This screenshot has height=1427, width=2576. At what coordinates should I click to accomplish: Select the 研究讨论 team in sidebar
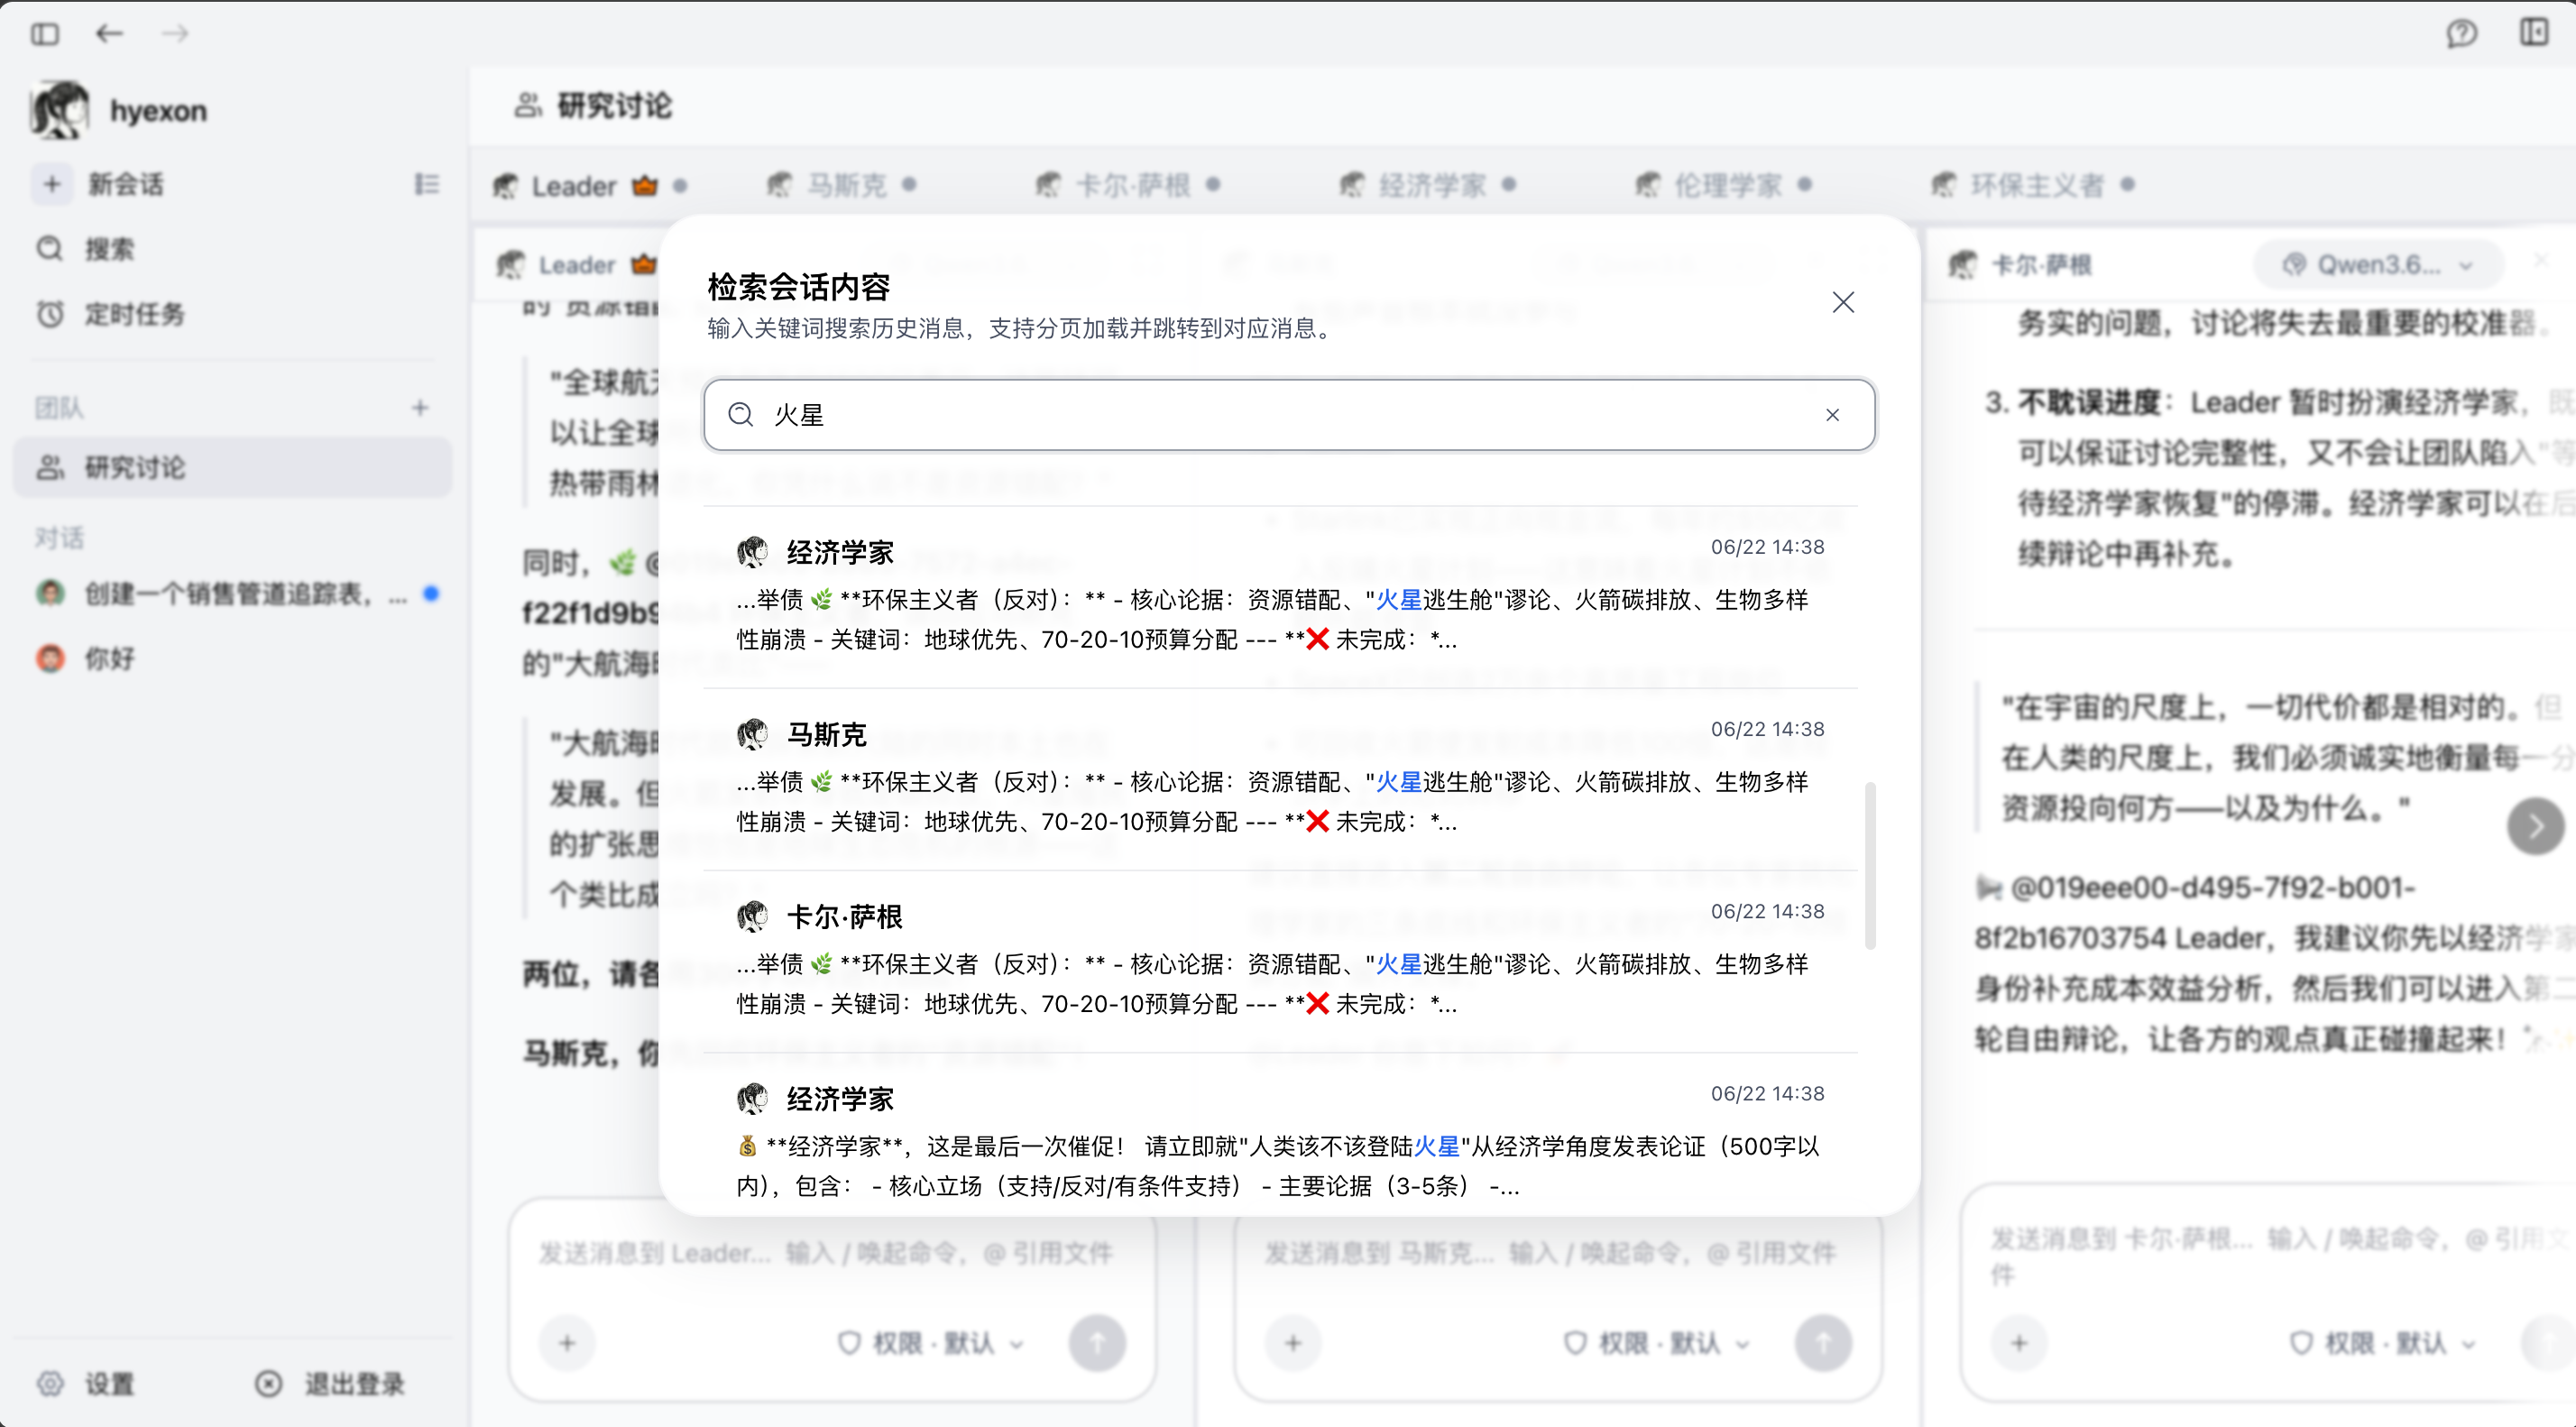pyautogui.click(x=232, y=467)
